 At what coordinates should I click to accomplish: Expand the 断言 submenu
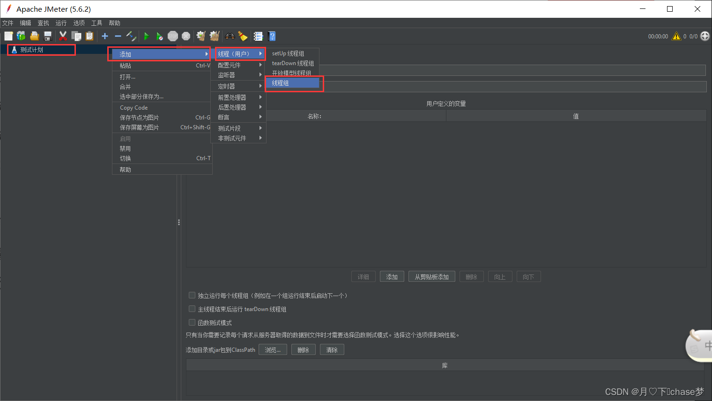tap(238, 117)
